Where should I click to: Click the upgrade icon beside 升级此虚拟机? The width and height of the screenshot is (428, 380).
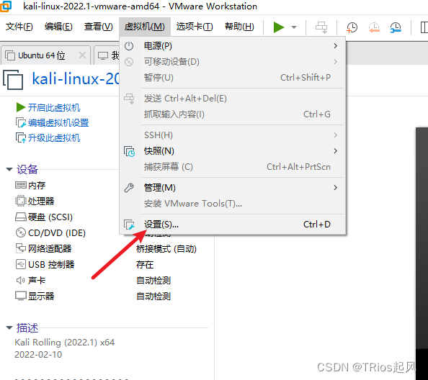pos(21,138)
